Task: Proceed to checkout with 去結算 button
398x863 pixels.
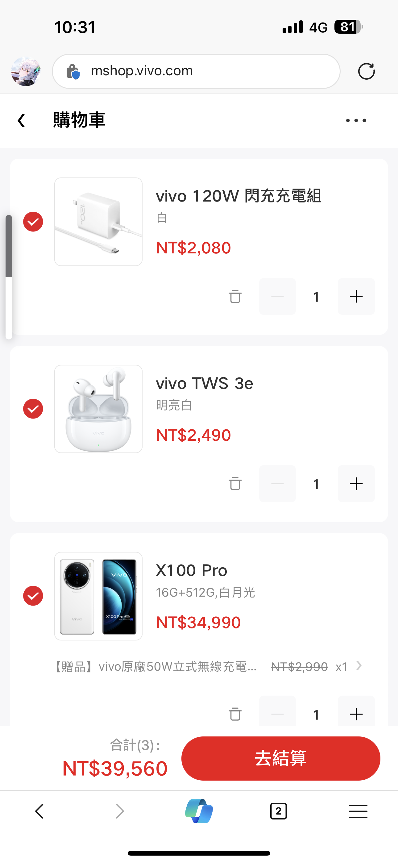Action: pos(281,758)
